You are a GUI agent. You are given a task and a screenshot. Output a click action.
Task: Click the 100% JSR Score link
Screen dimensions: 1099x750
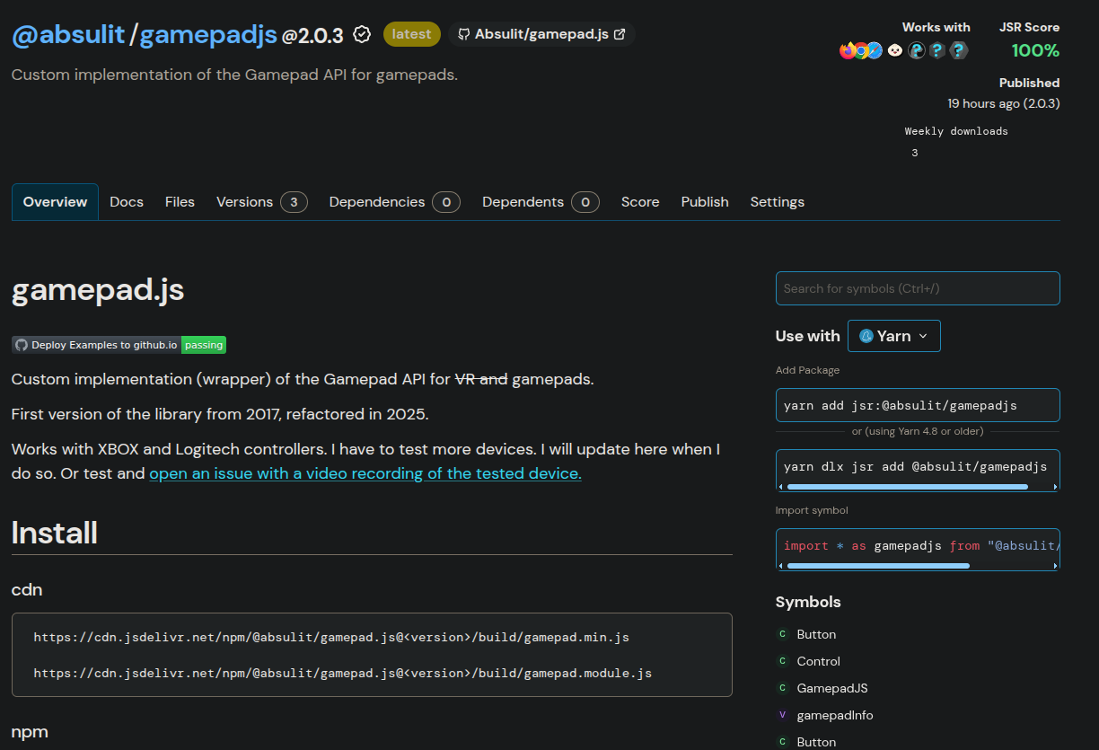(1035, 50)
